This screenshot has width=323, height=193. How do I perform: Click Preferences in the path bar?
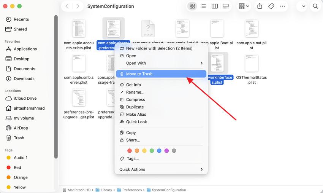(130, 190)
